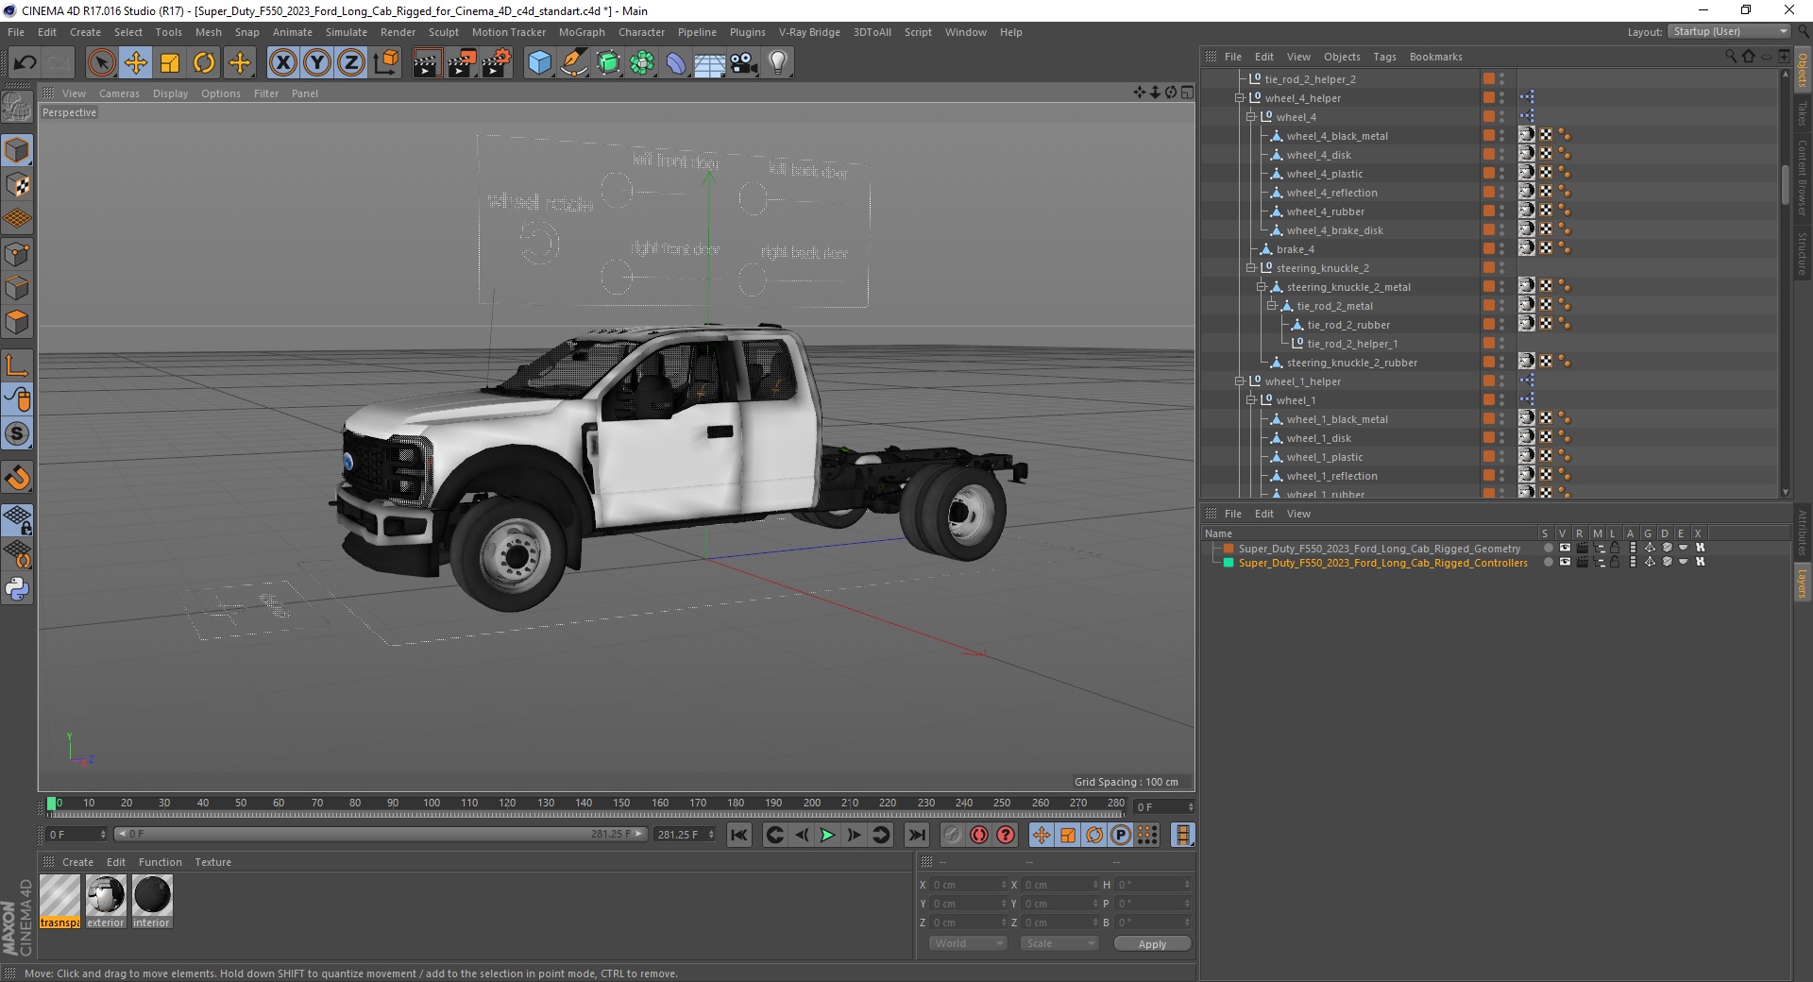1813x982 pixels.
Task: Add a light object
Action: [778, 63]
